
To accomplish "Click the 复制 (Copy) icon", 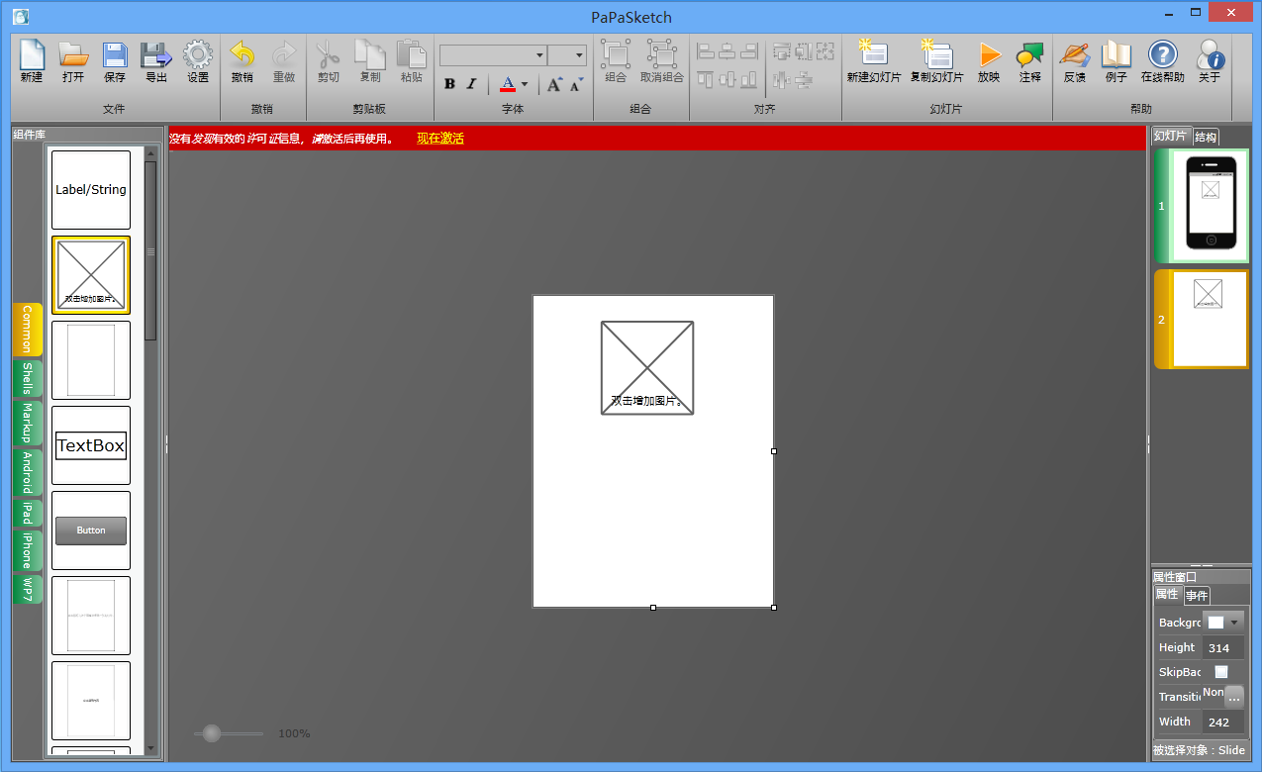I will 370,54.
